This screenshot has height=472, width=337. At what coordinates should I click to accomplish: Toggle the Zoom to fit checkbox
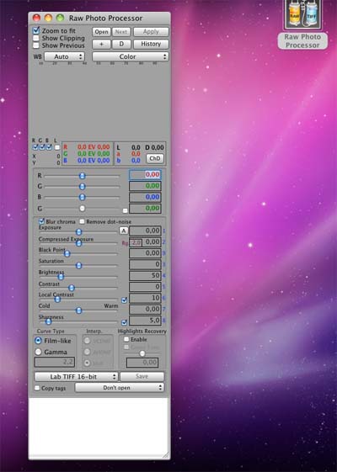tap(36, 30)
